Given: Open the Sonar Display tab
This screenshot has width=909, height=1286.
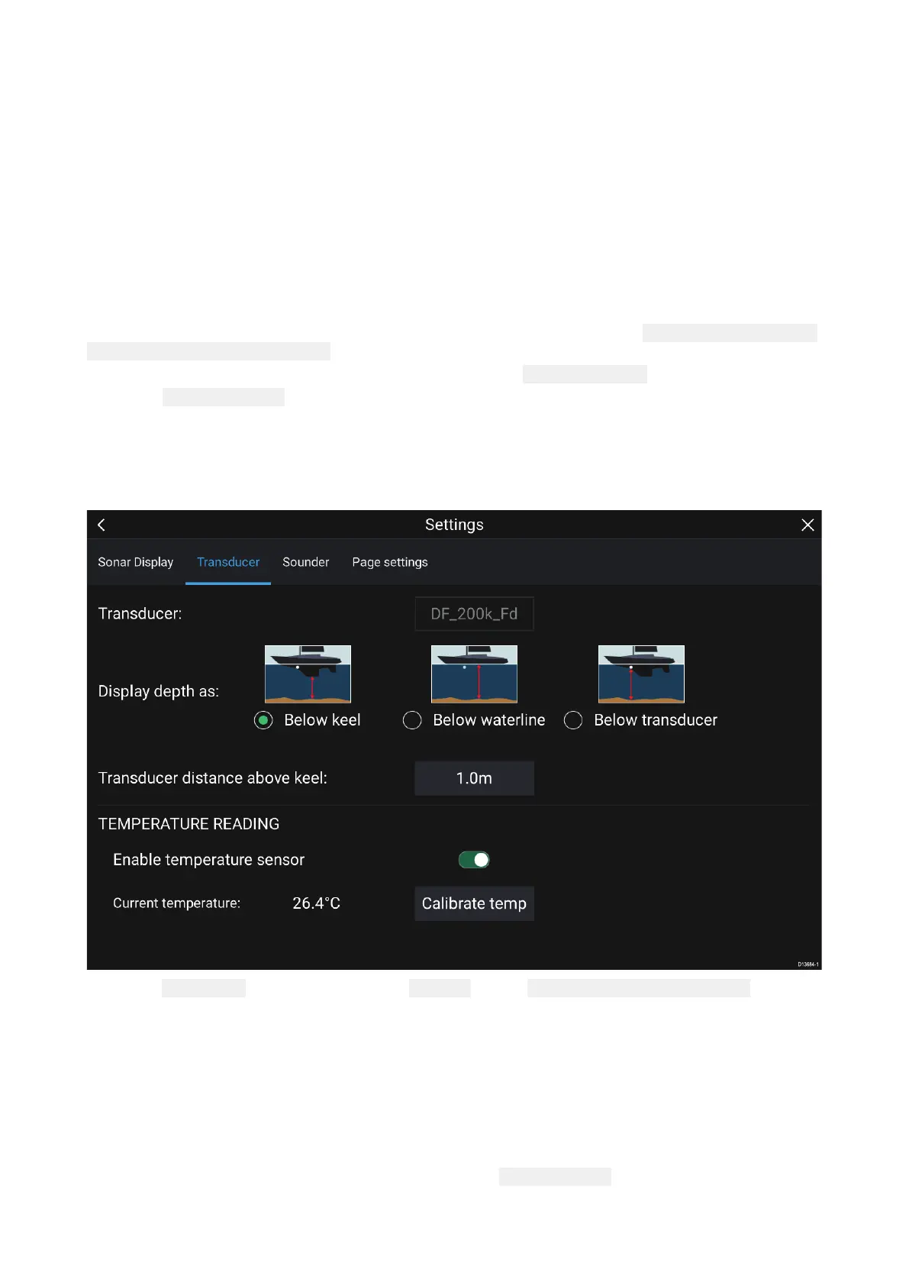Looking at the screenshot, I should click(136, 562).
